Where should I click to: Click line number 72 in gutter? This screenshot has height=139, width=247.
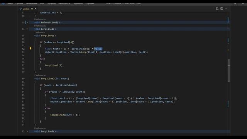23,49
